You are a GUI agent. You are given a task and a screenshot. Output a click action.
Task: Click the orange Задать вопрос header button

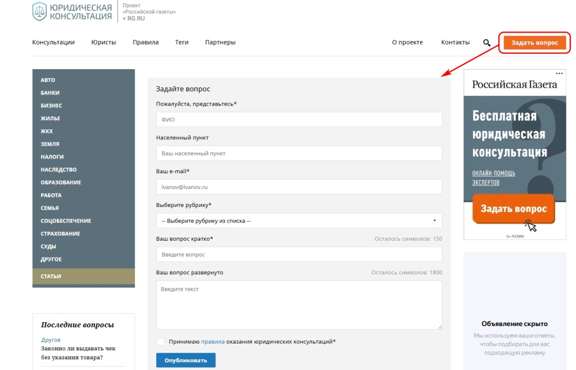(534, 43)
